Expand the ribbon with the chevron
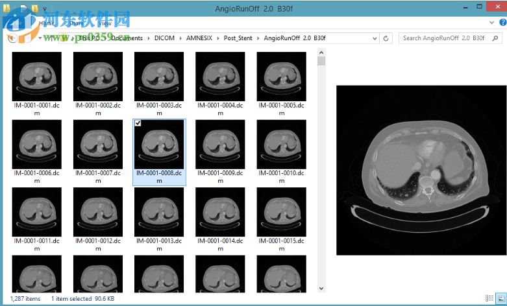This screenshot has height=306, width=507. pos(491,22)
